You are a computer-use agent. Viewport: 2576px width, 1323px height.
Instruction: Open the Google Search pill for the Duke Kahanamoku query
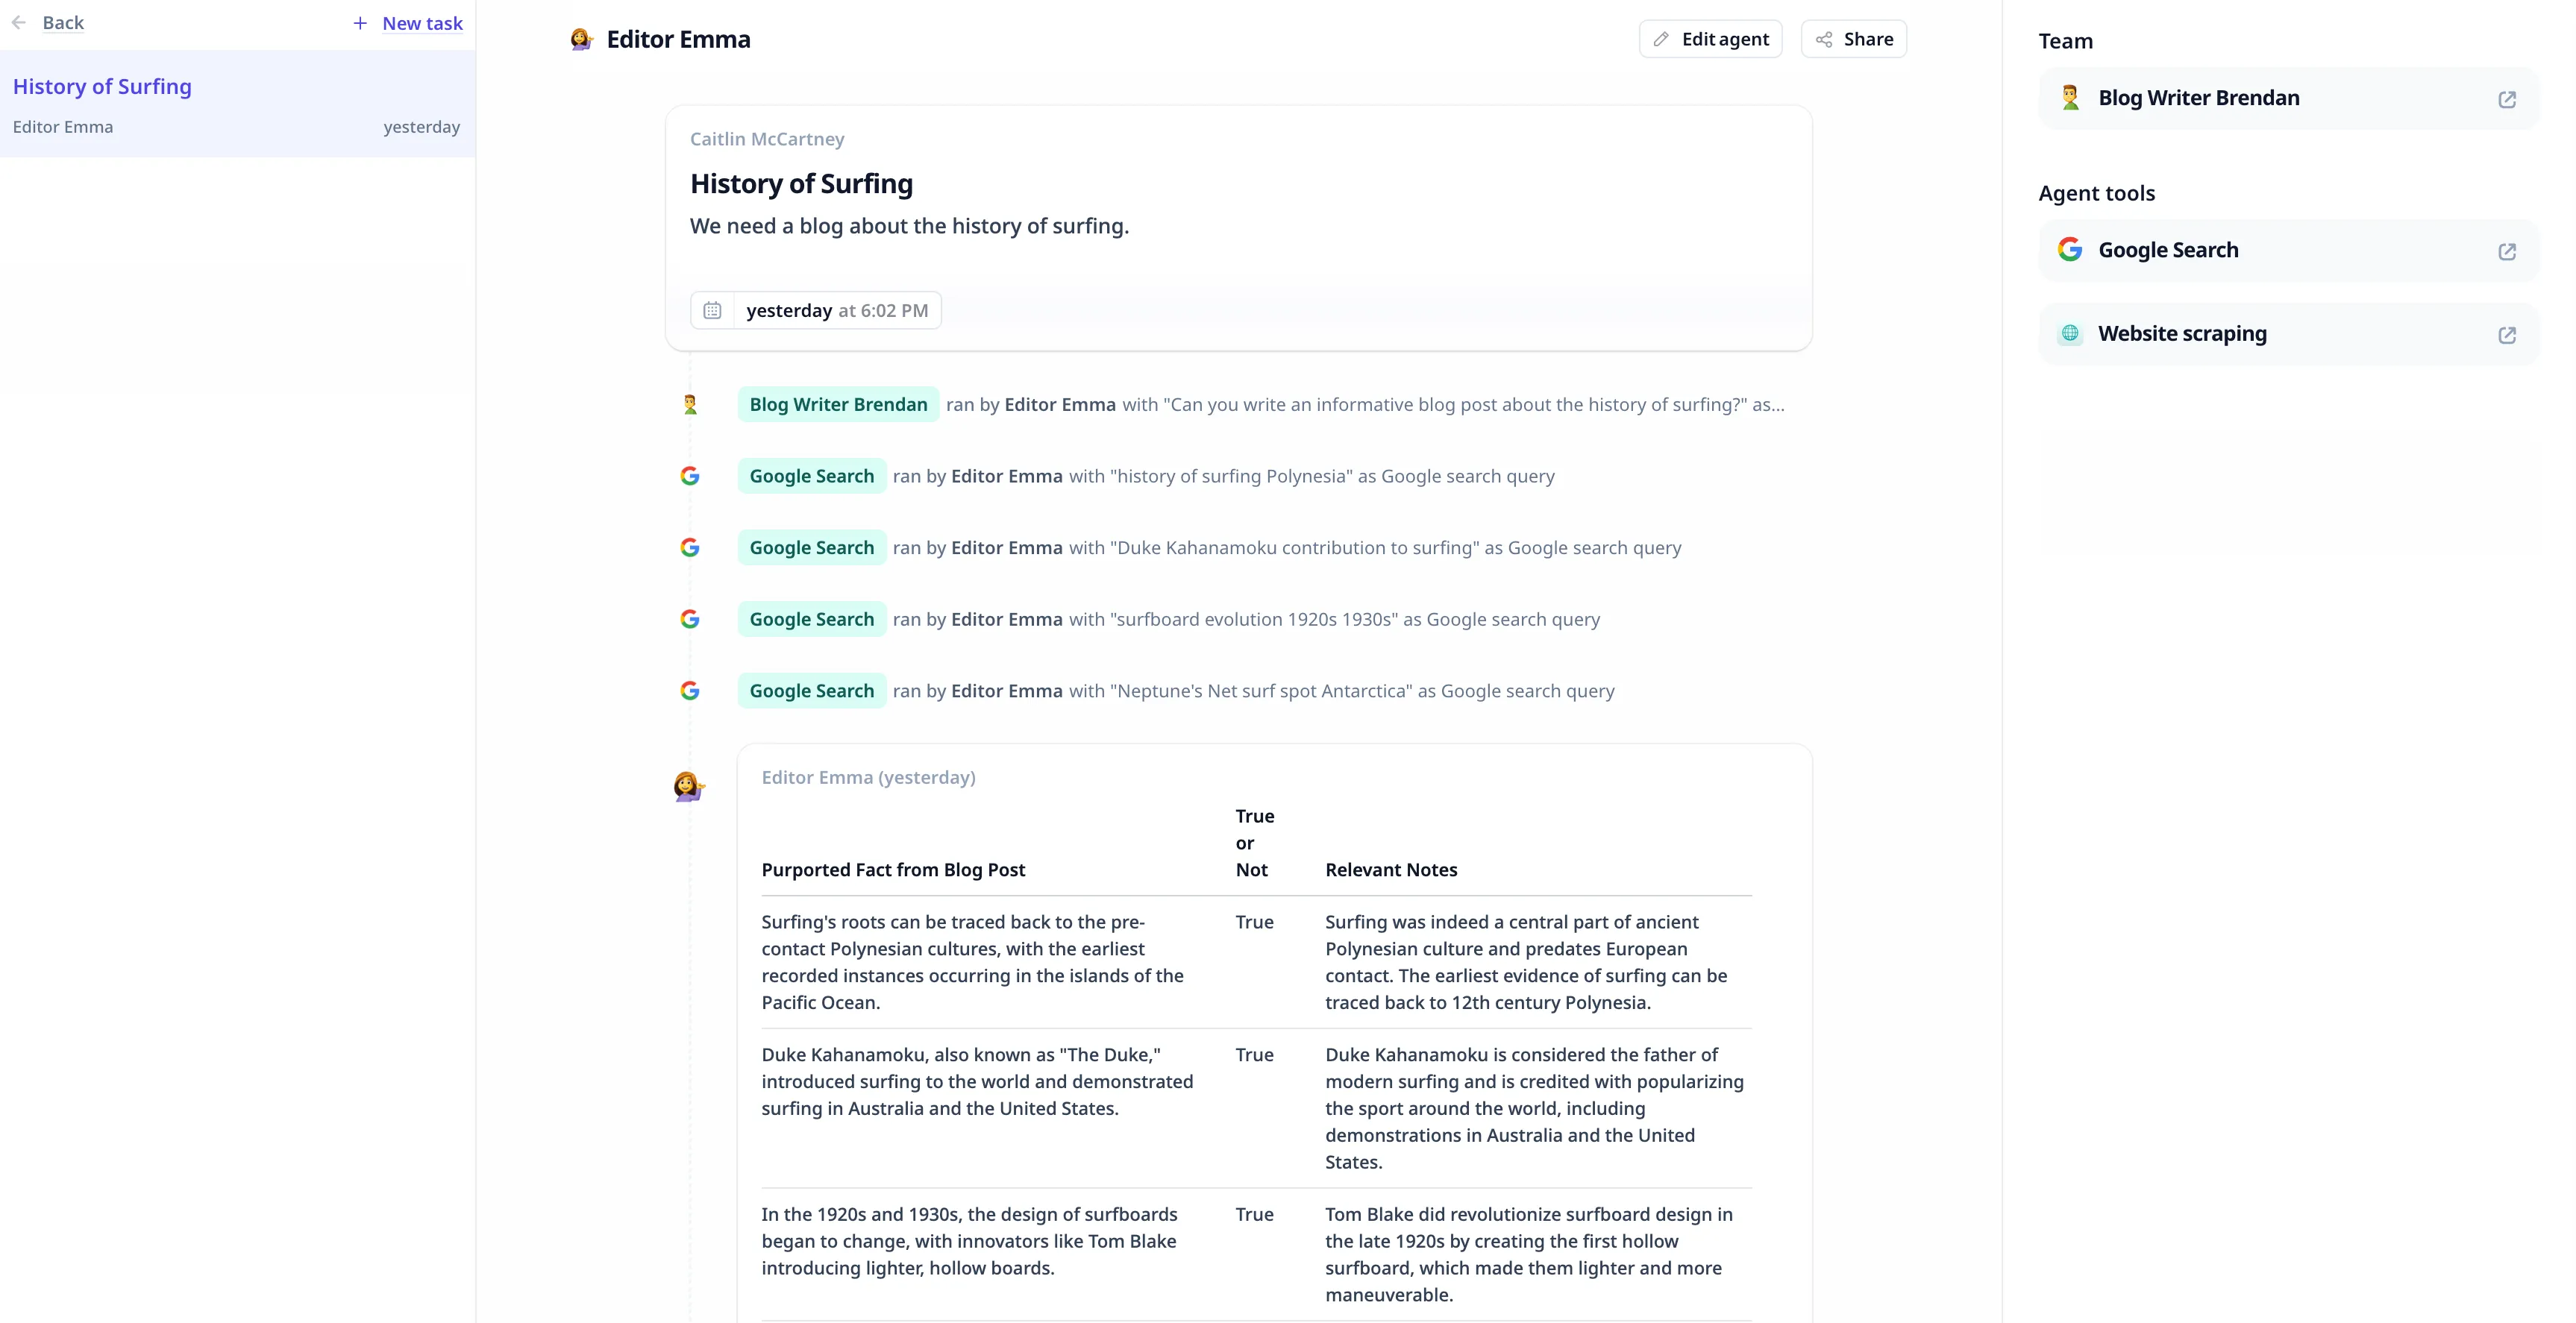811,547
